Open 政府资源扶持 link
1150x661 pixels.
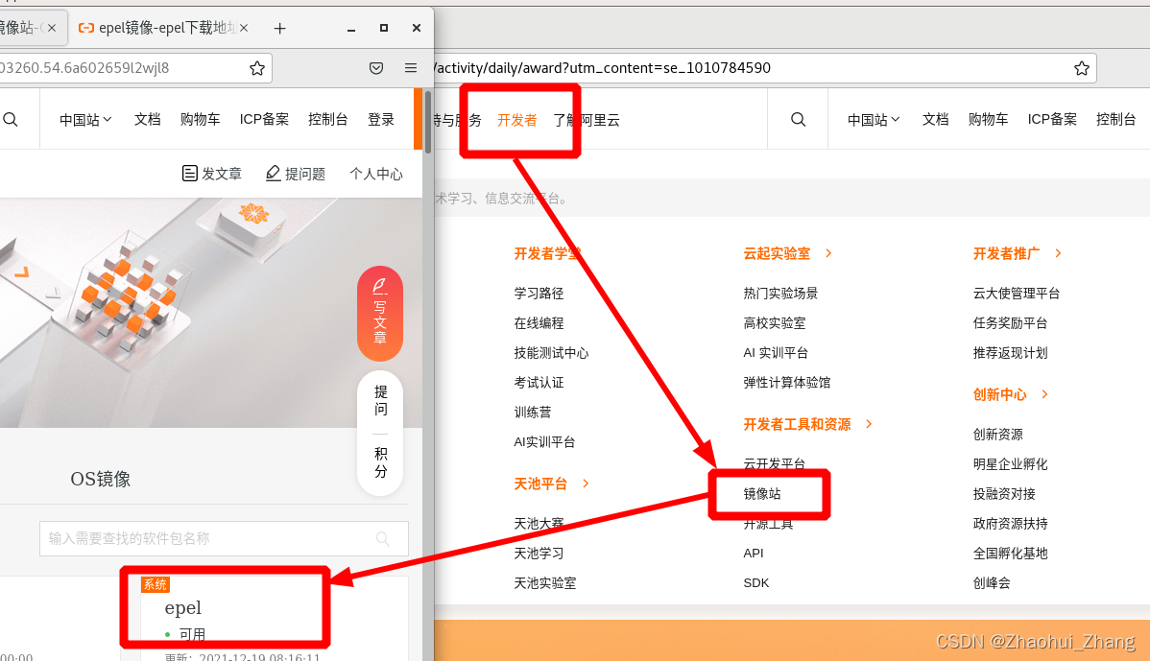point(1010,524)
